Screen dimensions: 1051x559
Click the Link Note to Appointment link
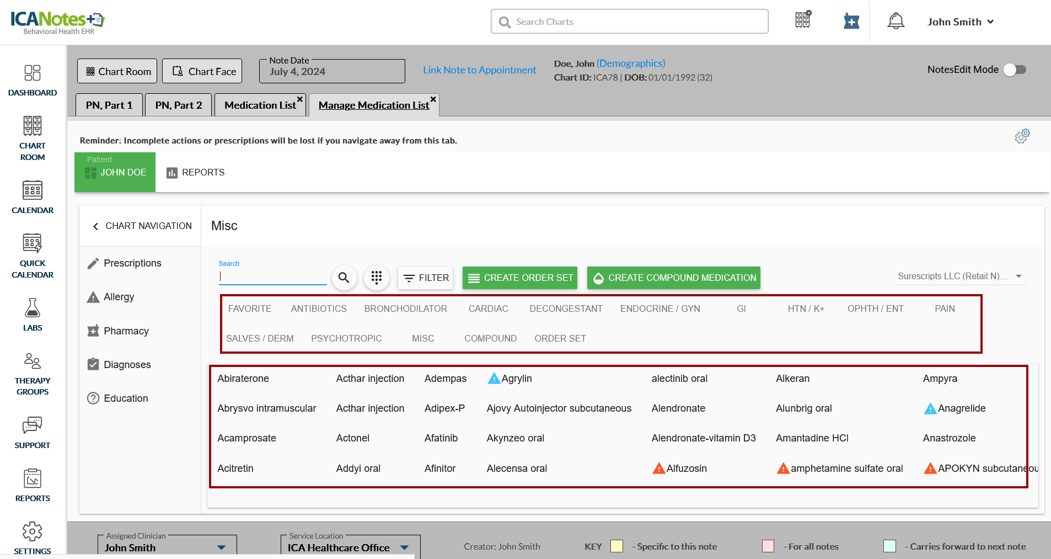coord(479,70)
